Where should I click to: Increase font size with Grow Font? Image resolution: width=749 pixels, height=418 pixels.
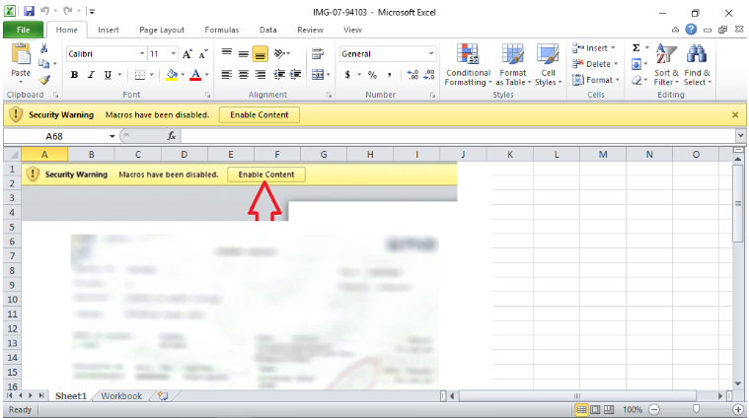pyautogui.click(x=187, y=54)
